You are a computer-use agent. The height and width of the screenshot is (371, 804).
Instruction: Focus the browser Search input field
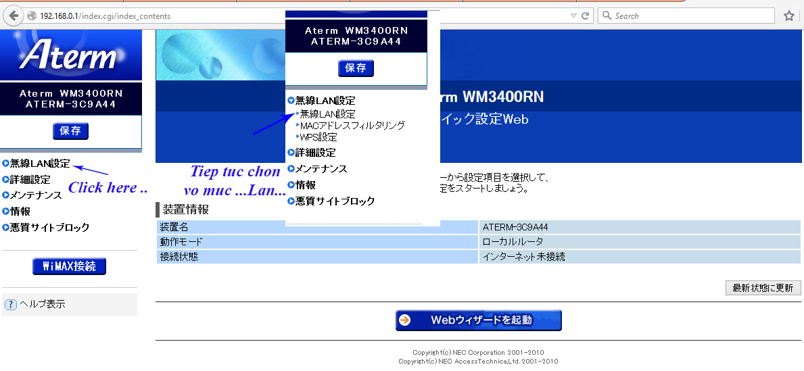[x=690, y=16]
